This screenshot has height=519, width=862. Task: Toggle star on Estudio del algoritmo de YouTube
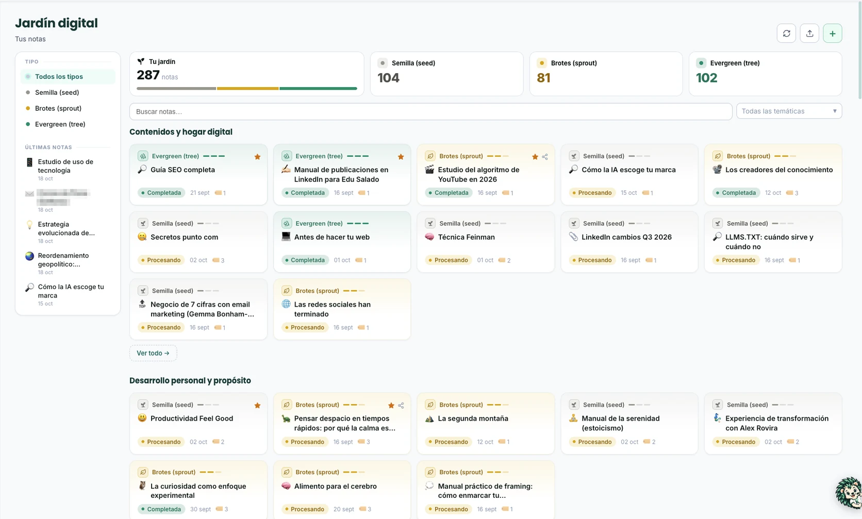pos(535,157)
